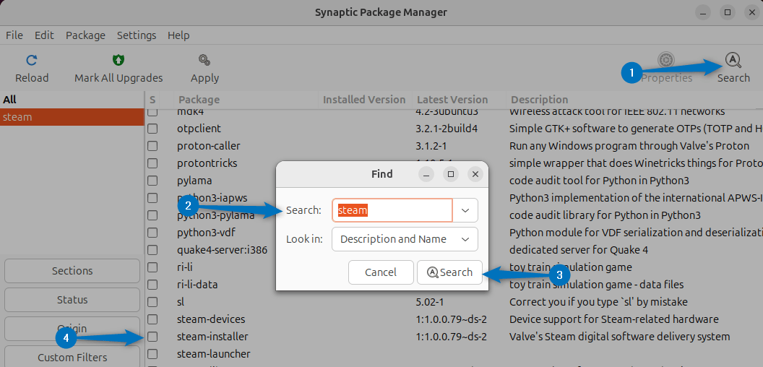The width and height of the screenshot is (763, 367).
Task: Close the Synaptic Package Manager window
Action: [752, 12]
